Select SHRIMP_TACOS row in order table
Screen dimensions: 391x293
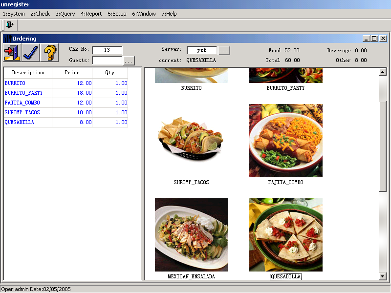[x=66, y=112]
